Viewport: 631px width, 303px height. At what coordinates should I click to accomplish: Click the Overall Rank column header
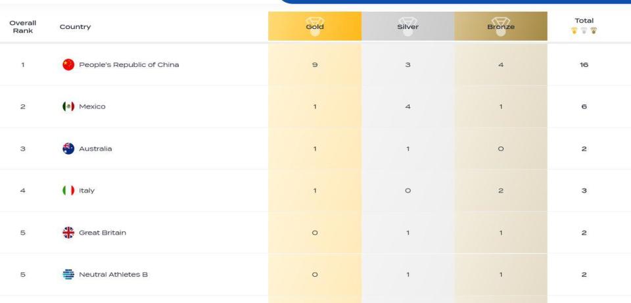tap(23, 26)
